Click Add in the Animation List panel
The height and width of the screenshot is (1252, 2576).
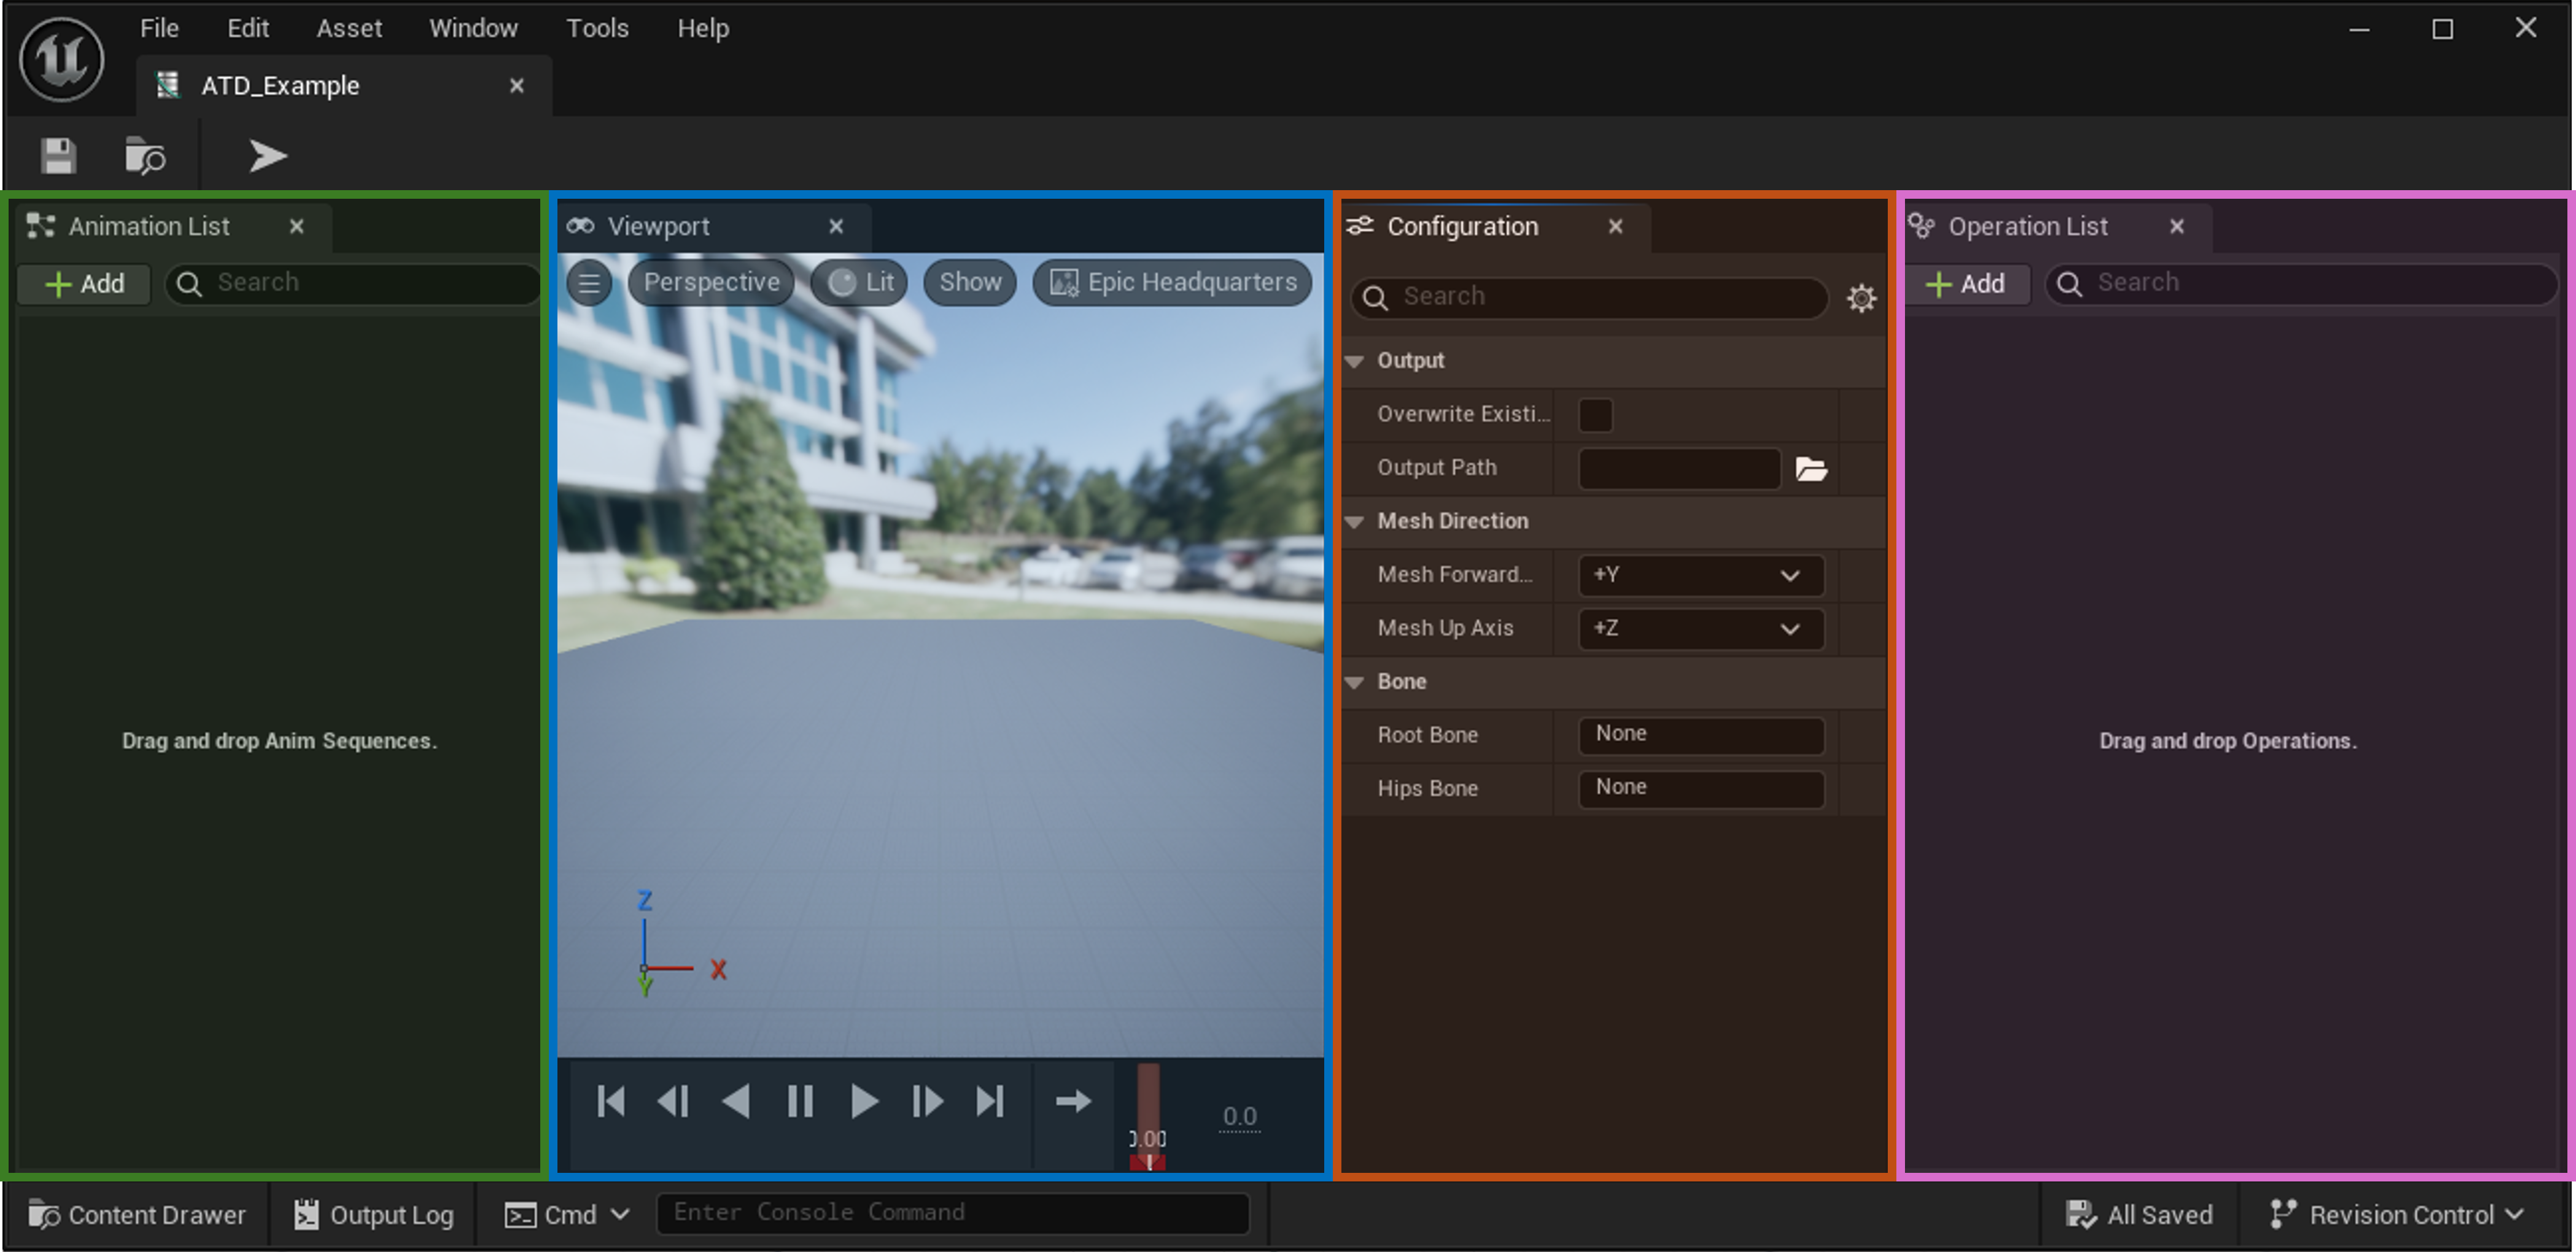85,284
